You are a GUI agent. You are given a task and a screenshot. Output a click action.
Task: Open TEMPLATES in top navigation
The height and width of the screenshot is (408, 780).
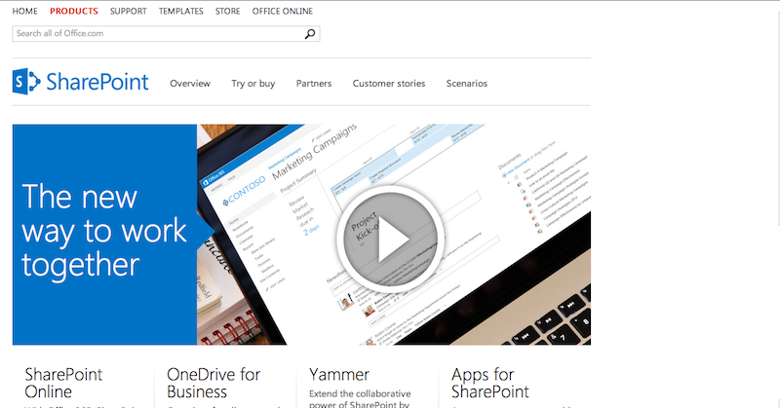pos(181,11)
